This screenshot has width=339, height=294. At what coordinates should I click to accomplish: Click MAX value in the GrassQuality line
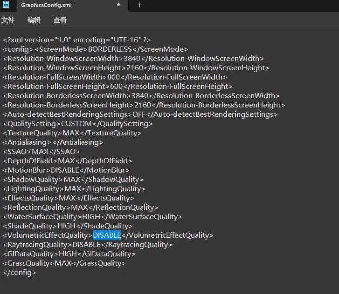[x=63, y=263]
